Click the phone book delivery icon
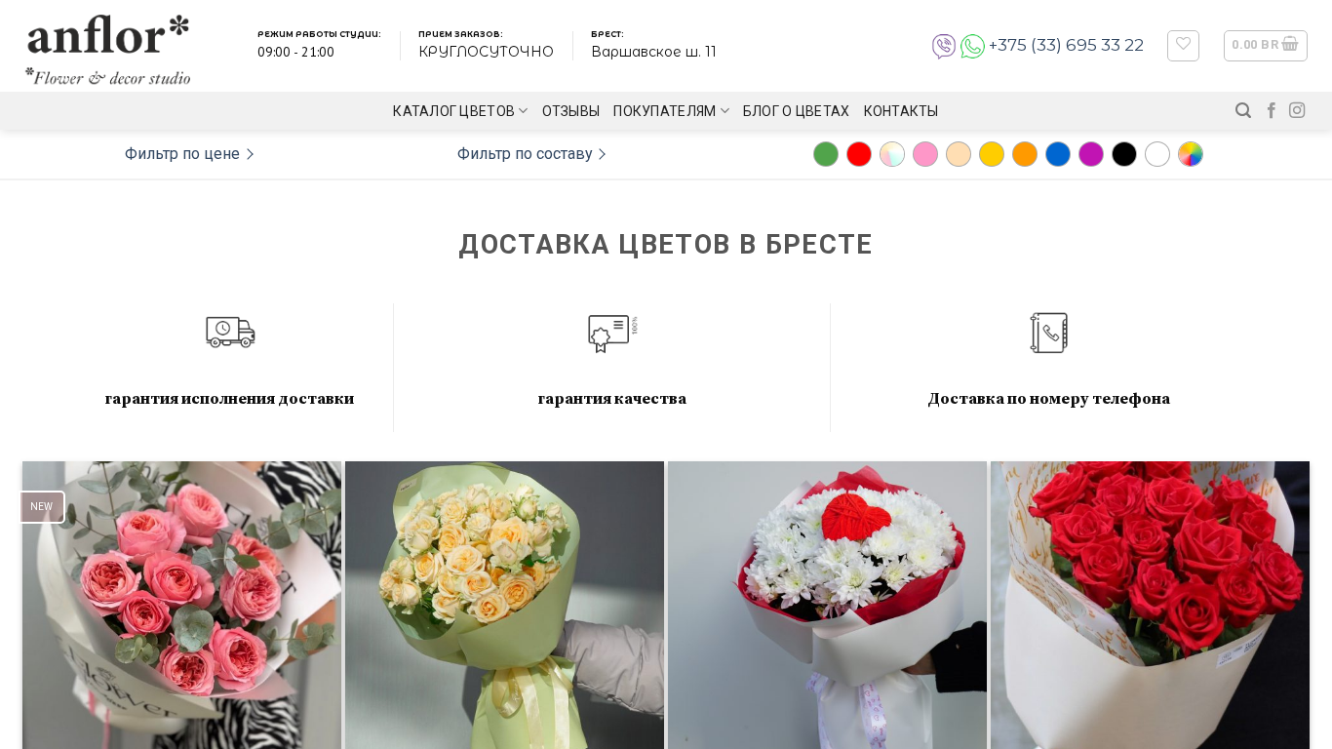Image resolution: width=1332 pixels, height=749 pixels. click(x=1049, y=333)
